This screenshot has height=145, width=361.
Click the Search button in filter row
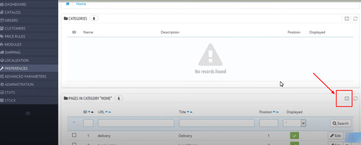(340, 123)
